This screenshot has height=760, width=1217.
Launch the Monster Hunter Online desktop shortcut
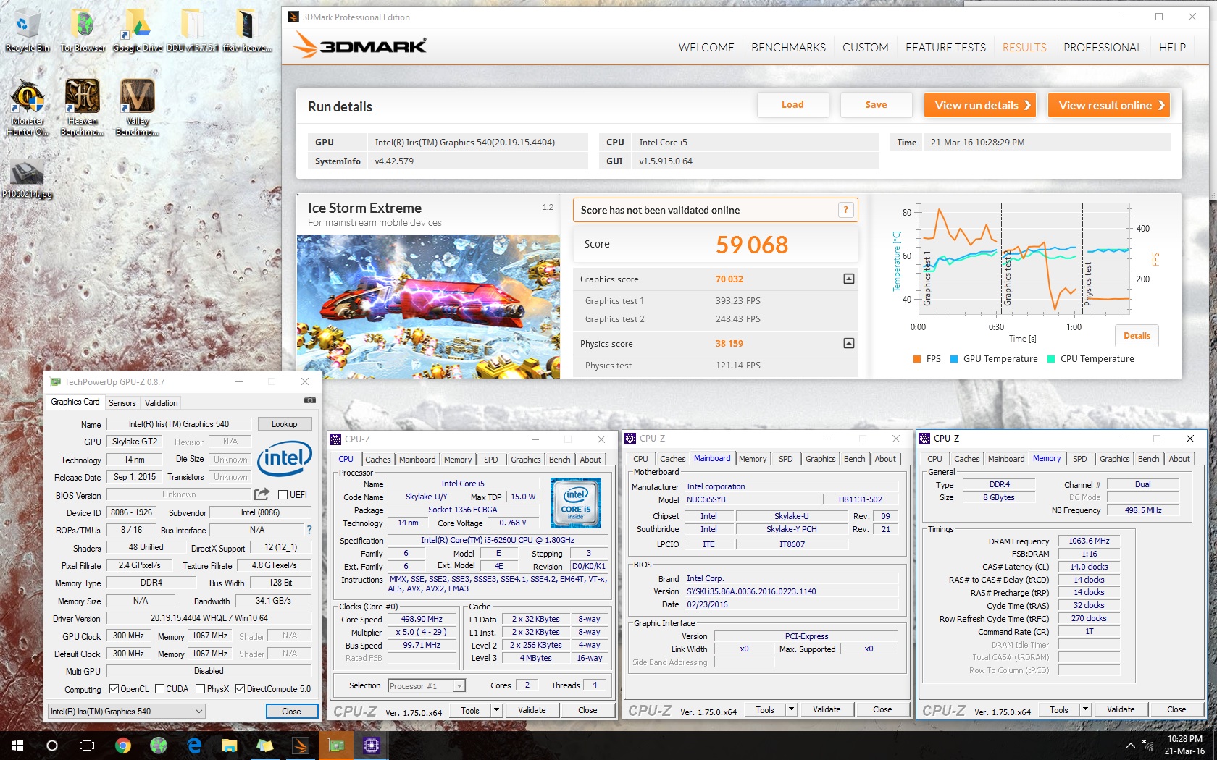pos(27,107)
